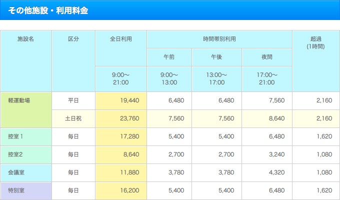Select 7,560 in 土日祝 午前 column
This screenshot has height=200, width=340.
[169, 118]
